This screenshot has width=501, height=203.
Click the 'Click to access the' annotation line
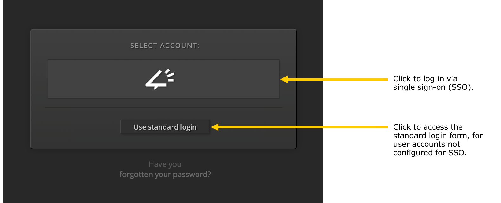coord(428,127)
